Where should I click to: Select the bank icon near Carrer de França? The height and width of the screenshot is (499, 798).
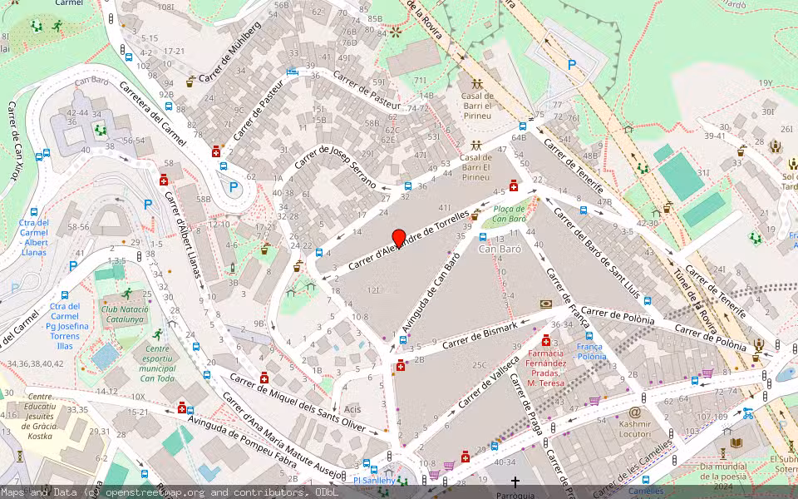546,304
